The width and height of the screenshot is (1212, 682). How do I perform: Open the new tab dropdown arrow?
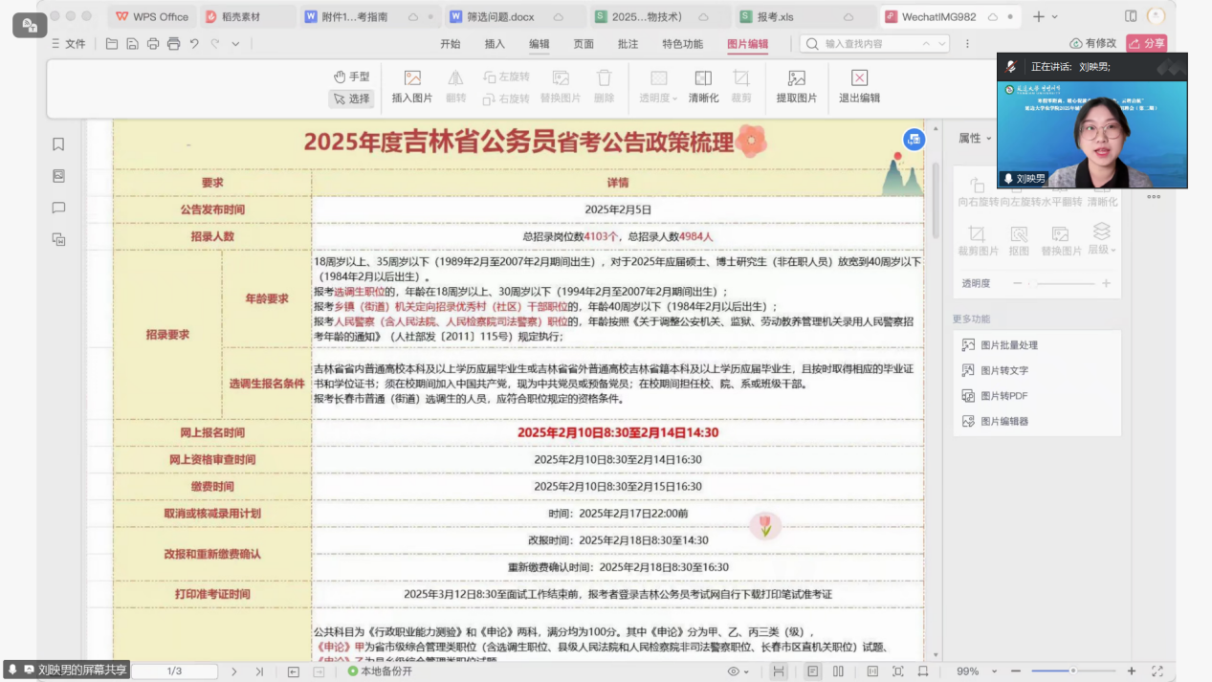click(x=1055, y=16)
